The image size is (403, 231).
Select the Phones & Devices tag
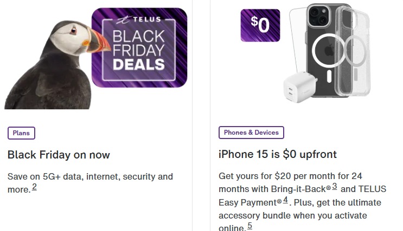tap(251, 133)
